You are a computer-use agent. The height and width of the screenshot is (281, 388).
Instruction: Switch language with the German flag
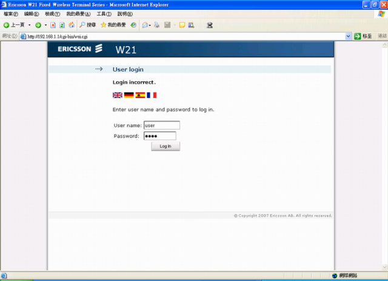click(129, 95)
